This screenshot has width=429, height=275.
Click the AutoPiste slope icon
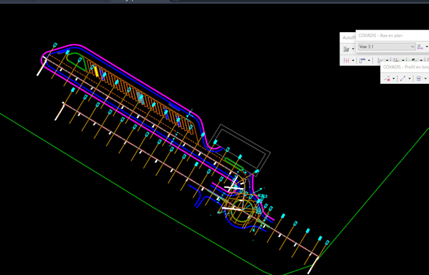[346, 49]
